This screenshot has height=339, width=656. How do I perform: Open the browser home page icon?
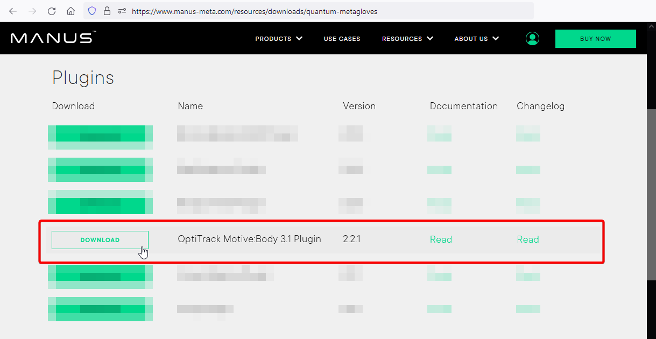pos(70,11)
